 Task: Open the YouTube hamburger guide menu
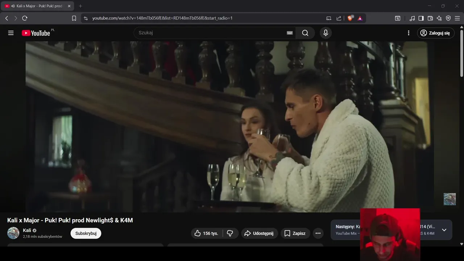pyautogui.click(x=11, y=33)
